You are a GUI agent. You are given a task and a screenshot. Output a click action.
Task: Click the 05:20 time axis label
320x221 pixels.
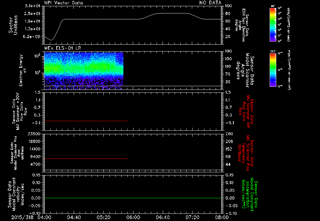pyautogui.click(x=103, y=217)
